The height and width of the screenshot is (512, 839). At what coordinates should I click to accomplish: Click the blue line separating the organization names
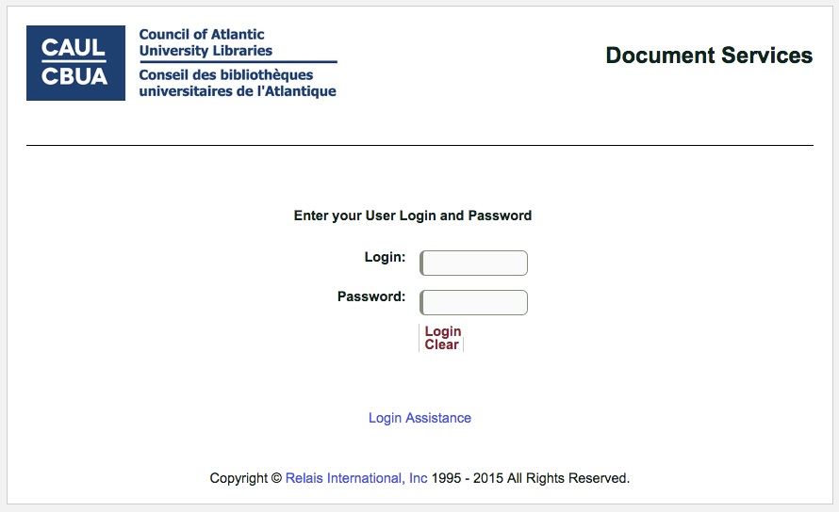(238, 62)
